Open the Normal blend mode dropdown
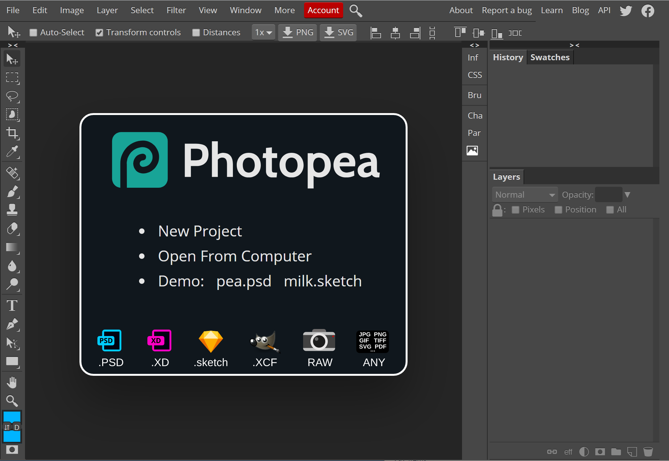Viewport: 669px width, 461px height. click(x=525, y=195)
